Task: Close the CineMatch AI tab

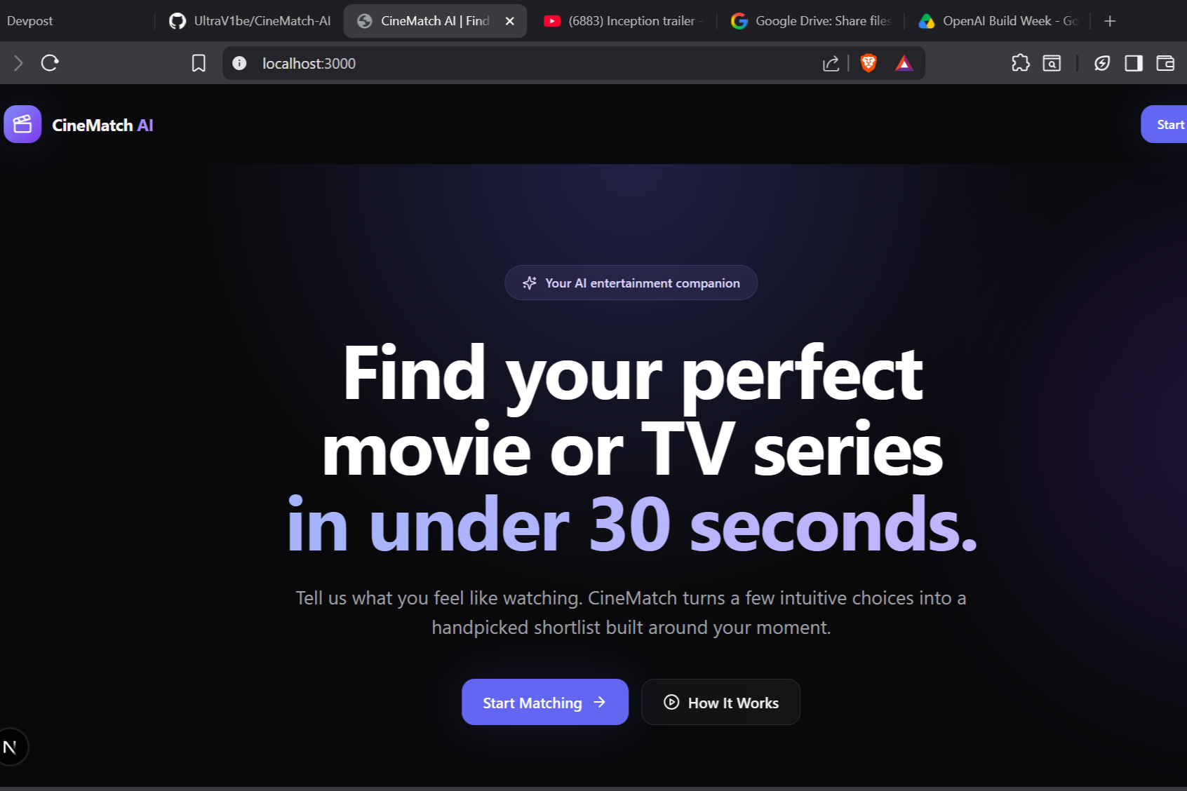Action: [x=510, y=21]
